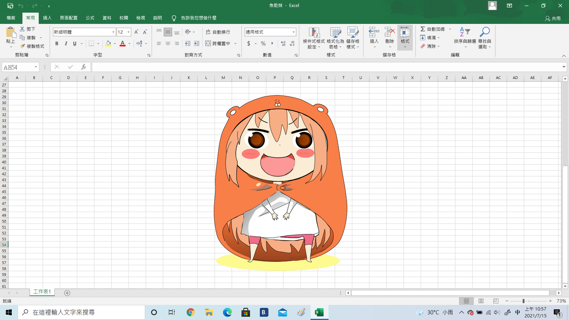Apply yellow fill color bucket
Screen dimensions: 569x320
click(x=108, y=43)
